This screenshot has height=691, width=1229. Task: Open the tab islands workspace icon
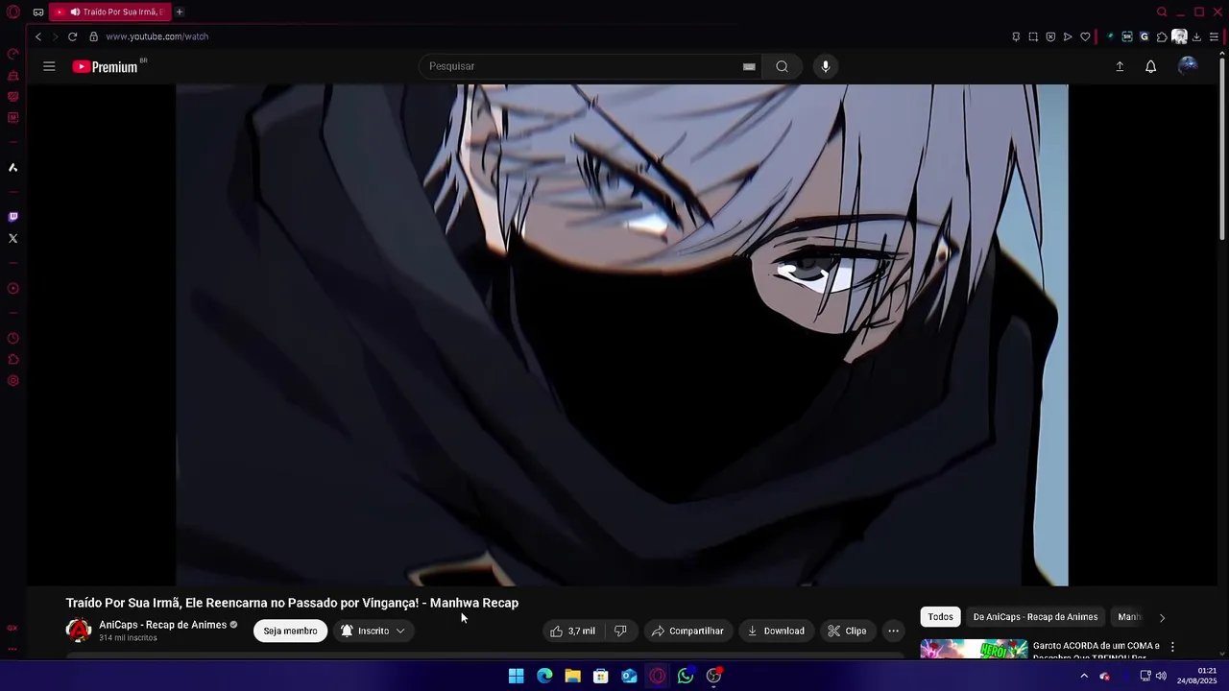pos(37,12)
